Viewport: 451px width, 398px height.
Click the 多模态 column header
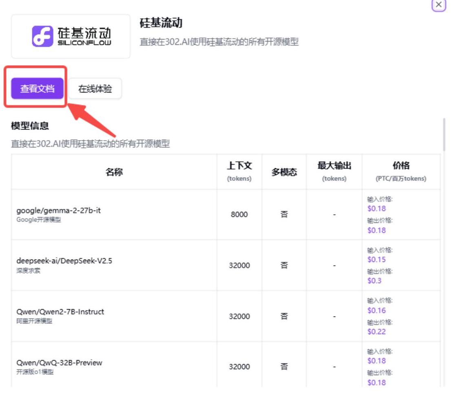pyautogui.click(x=284, y=172)
